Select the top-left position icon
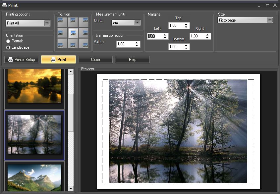280x194 pixels. pos(62,22)
